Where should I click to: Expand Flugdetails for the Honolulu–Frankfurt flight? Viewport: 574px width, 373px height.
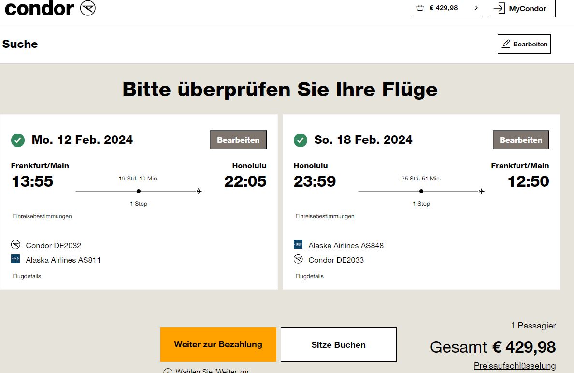309,276
